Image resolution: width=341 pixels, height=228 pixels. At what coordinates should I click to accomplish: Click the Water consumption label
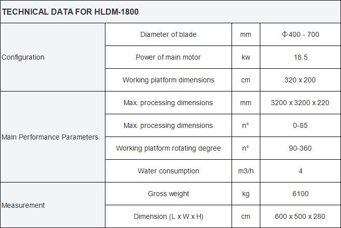tap(168, 171)
